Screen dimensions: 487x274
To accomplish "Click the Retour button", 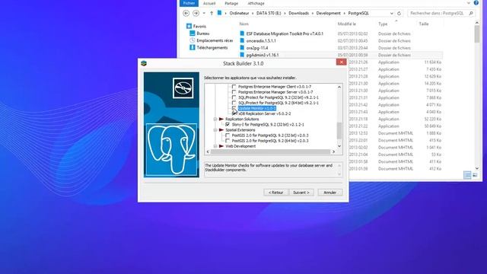I will point(275,193).
